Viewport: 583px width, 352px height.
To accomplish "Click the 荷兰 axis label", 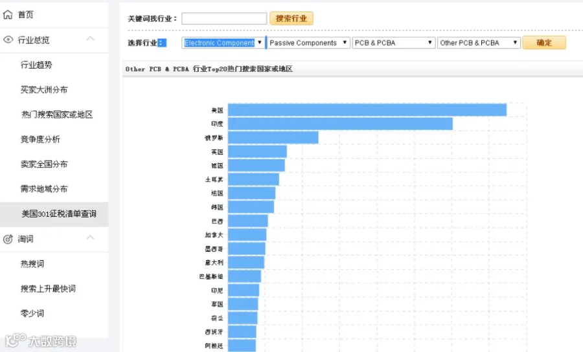I will tap(218, 318).
